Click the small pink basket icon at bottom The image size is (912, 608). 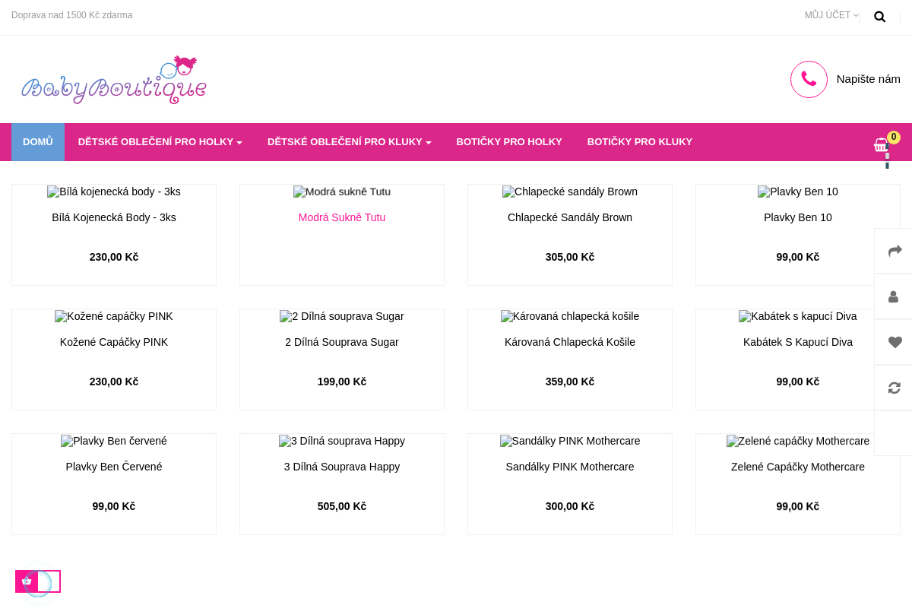pyautogui.click(x=27, y=581)
